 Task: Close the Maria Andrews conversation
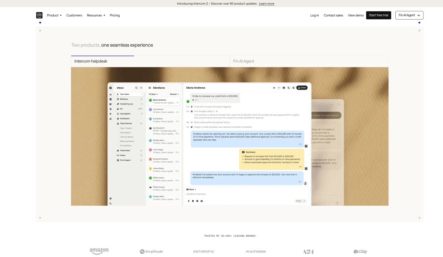click(x=302, y=88)
